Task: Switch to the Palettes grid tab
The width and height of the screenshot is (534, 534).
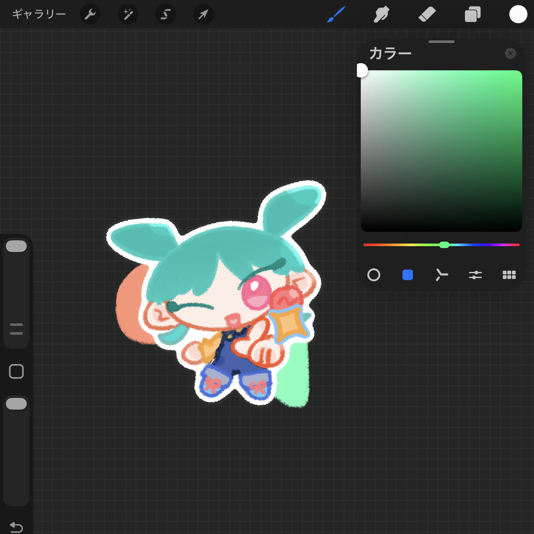Action: pyautogui.click(x=509, y=275)
